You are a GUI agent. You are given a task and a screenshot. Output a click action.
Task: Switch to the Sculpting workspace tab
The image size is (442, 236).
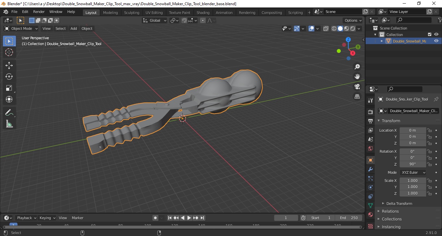coord(132,13)
